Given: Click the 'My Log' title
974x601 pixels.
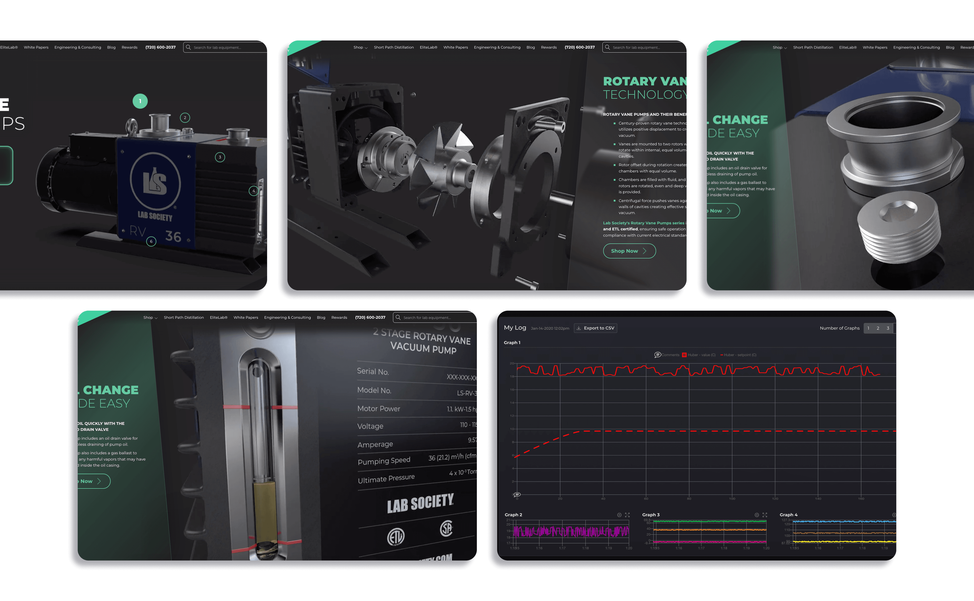Looking at the screenshot, I should pos(515,327).
